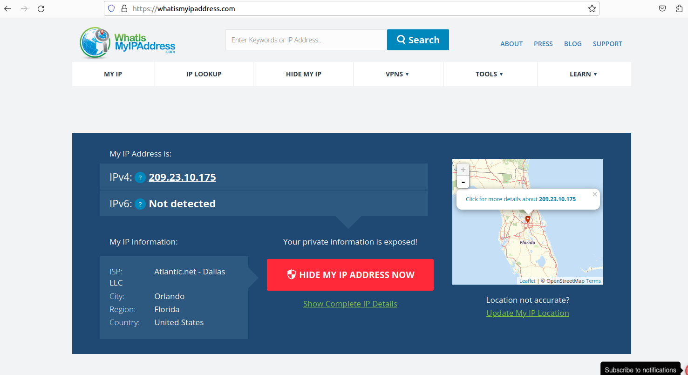688x375 pixels.
Task: Click the WhatIsMyIPAddress logo
Action: [128, 43]
